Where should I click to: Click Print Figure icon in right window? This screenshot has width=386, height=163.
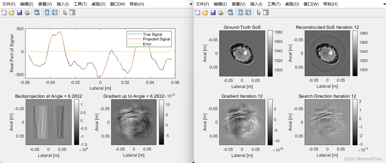(x=221, y=12)
